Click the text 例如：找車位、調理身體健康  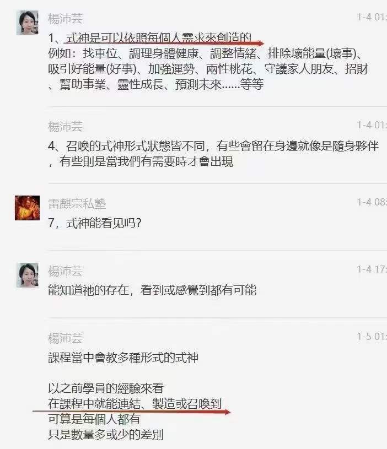pos(123,53)
